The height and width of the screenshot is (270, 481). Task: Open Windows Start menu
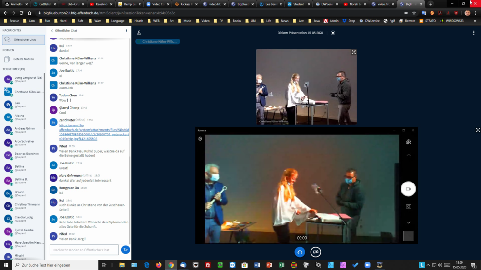click(x=6, y=265)
